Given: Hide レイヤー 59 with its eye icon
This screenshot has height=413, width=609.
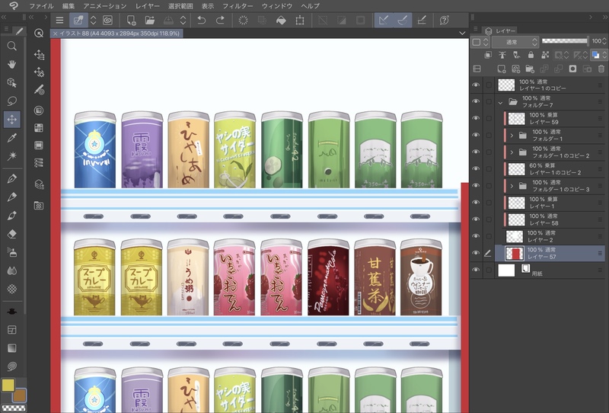Looking at the screenshot, I should click(x=477, y=118).
